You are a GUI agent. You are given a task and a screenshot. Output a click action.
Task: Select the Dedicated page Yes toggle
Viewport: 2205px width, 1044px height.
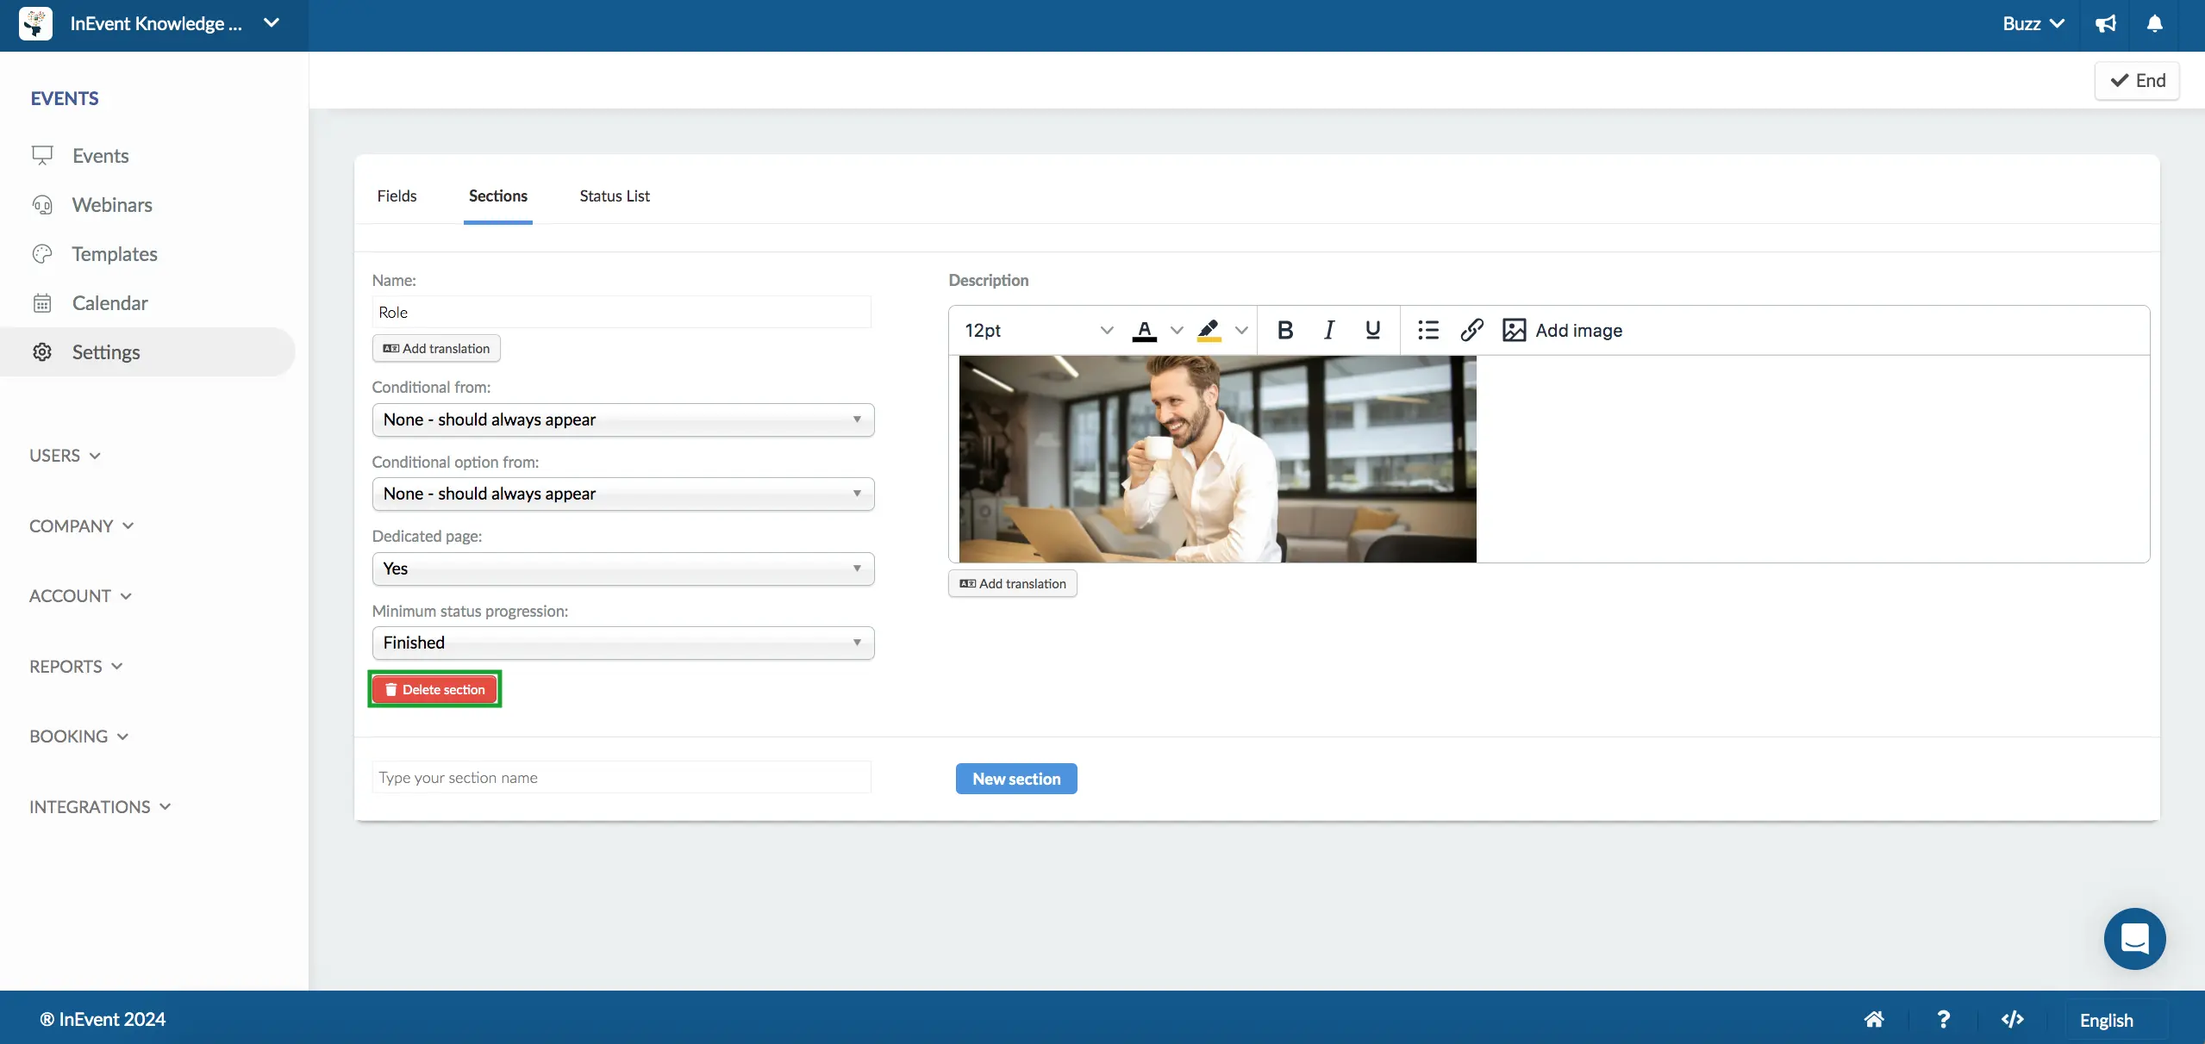click(622, 568)
